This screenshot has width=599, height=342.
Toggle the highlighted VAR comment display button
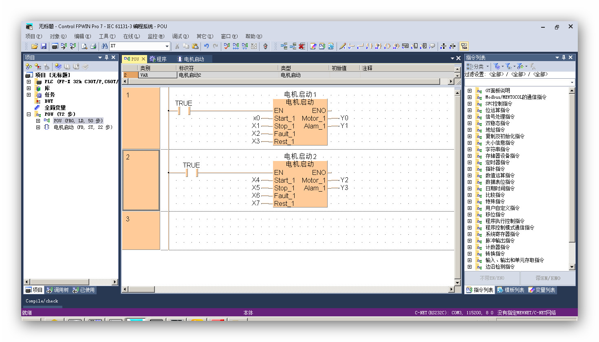(x=464, y=46)
